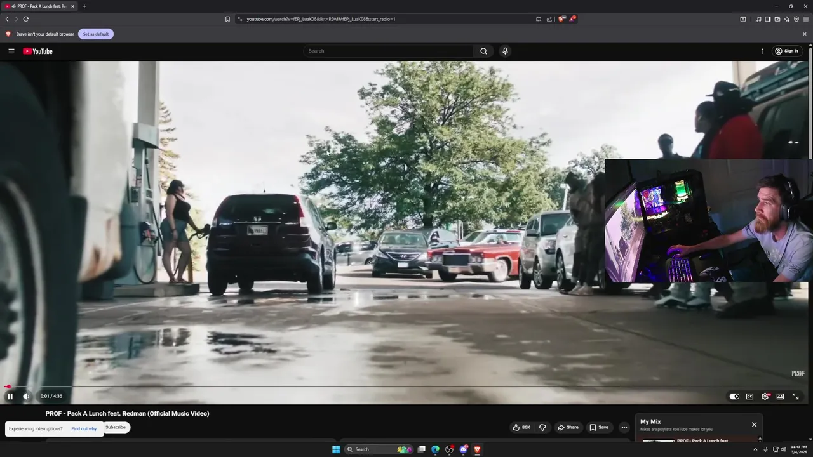Close the My Mix panel
Screen dimensions: 813x457
[x=754, y=425]
